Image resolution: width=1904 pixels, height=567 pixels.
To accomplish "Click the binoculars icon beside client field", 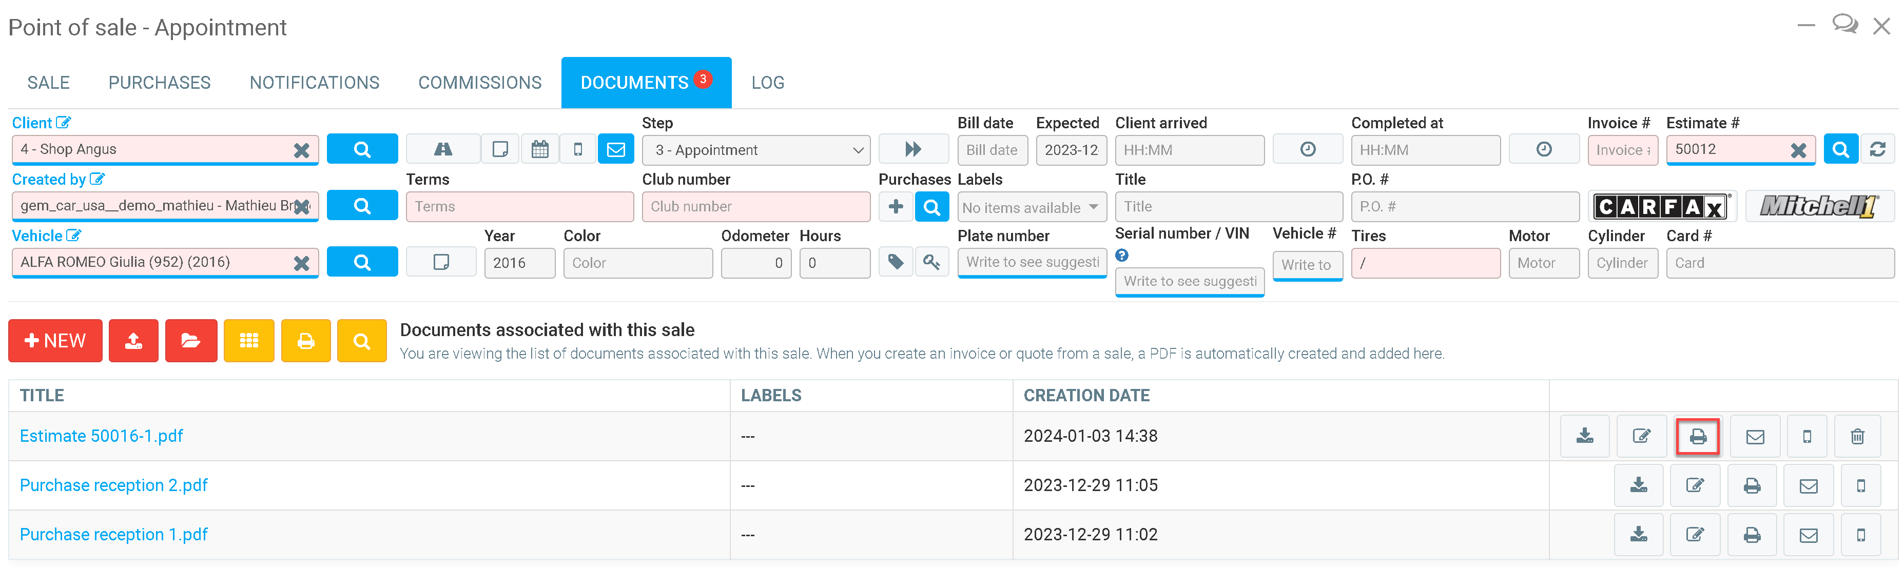I will pos(443,149).
